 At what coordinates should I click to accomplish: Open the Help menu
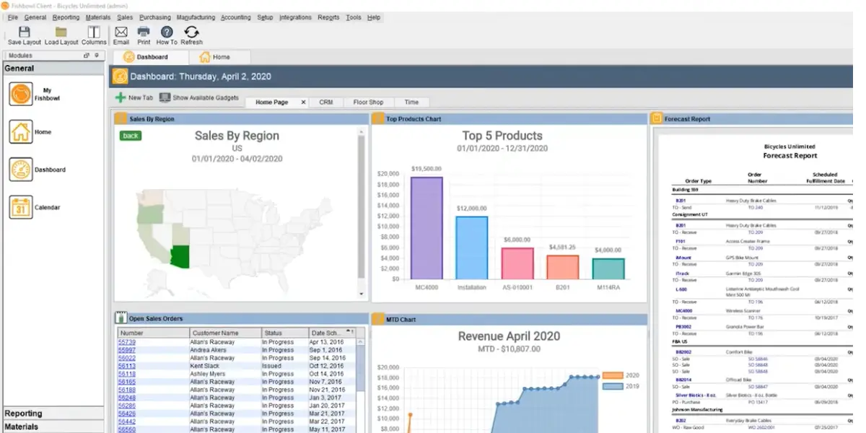tap(373, 17)
